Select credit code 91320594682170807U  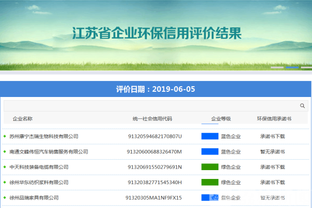(x=155, y=136)
